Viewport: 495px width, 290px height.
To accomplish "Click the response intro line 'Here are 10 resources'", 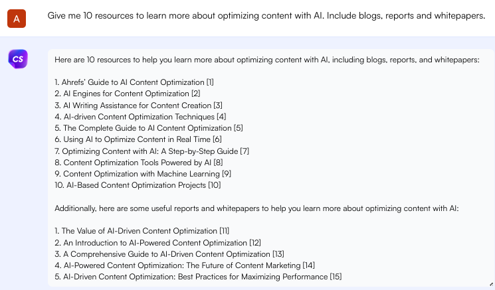I will pos(266,60).
